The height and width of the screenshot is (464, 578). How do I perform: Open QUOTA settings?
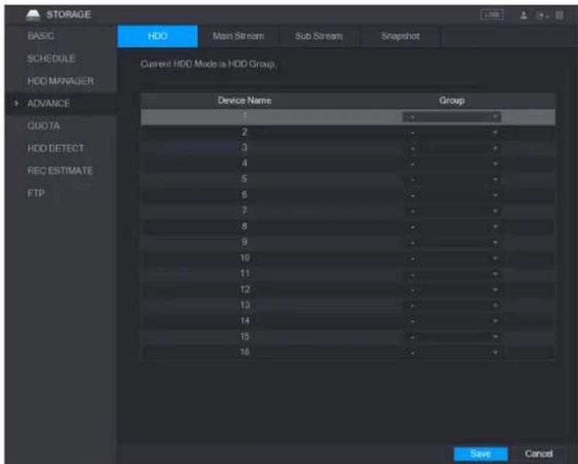(43, 126)
